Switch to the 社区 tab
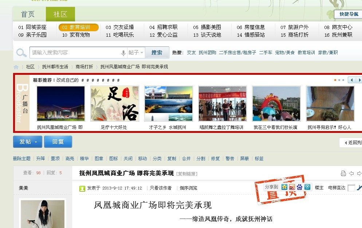This screenshot has height=228, width=362. (x=60, y=14)
